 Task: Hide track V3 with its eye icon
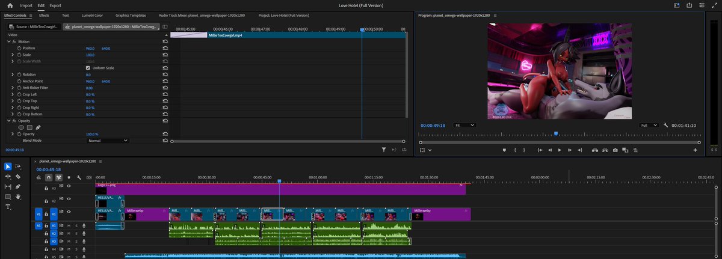click(69, 187)
